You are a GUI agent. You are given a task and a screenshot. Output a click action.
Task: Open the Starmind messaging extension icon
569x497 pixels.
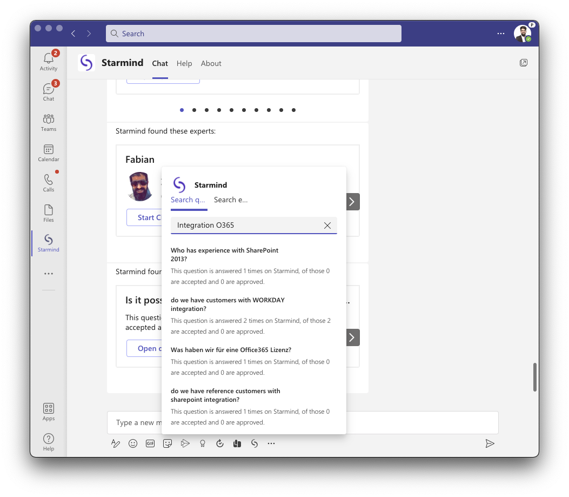pos(255,443)
